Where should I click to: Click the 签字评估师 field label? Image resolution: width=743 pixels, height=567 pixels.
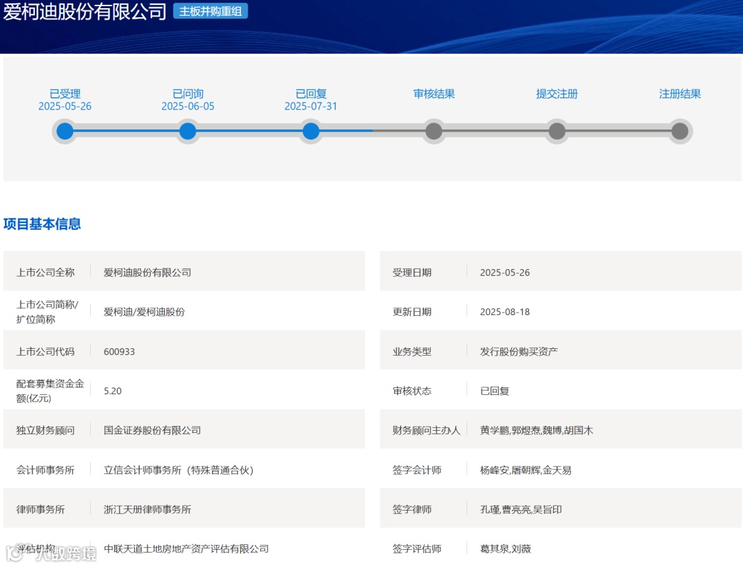coord(417,549)
